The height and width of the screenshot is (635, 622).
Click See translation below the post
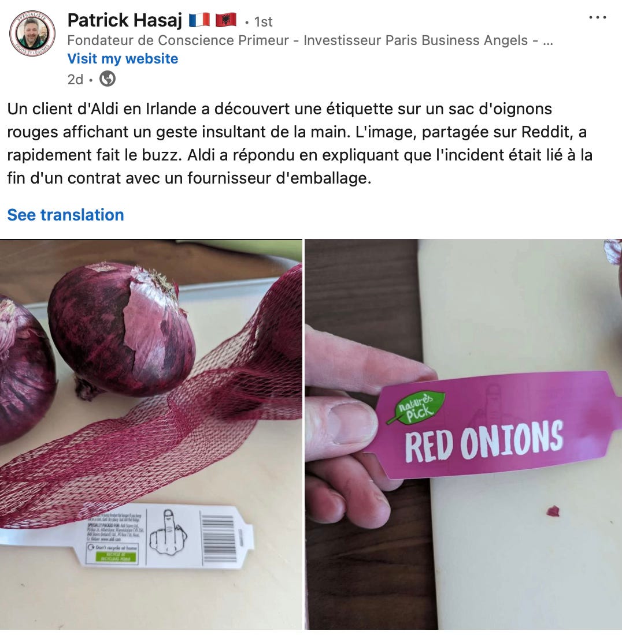(65, 215)
